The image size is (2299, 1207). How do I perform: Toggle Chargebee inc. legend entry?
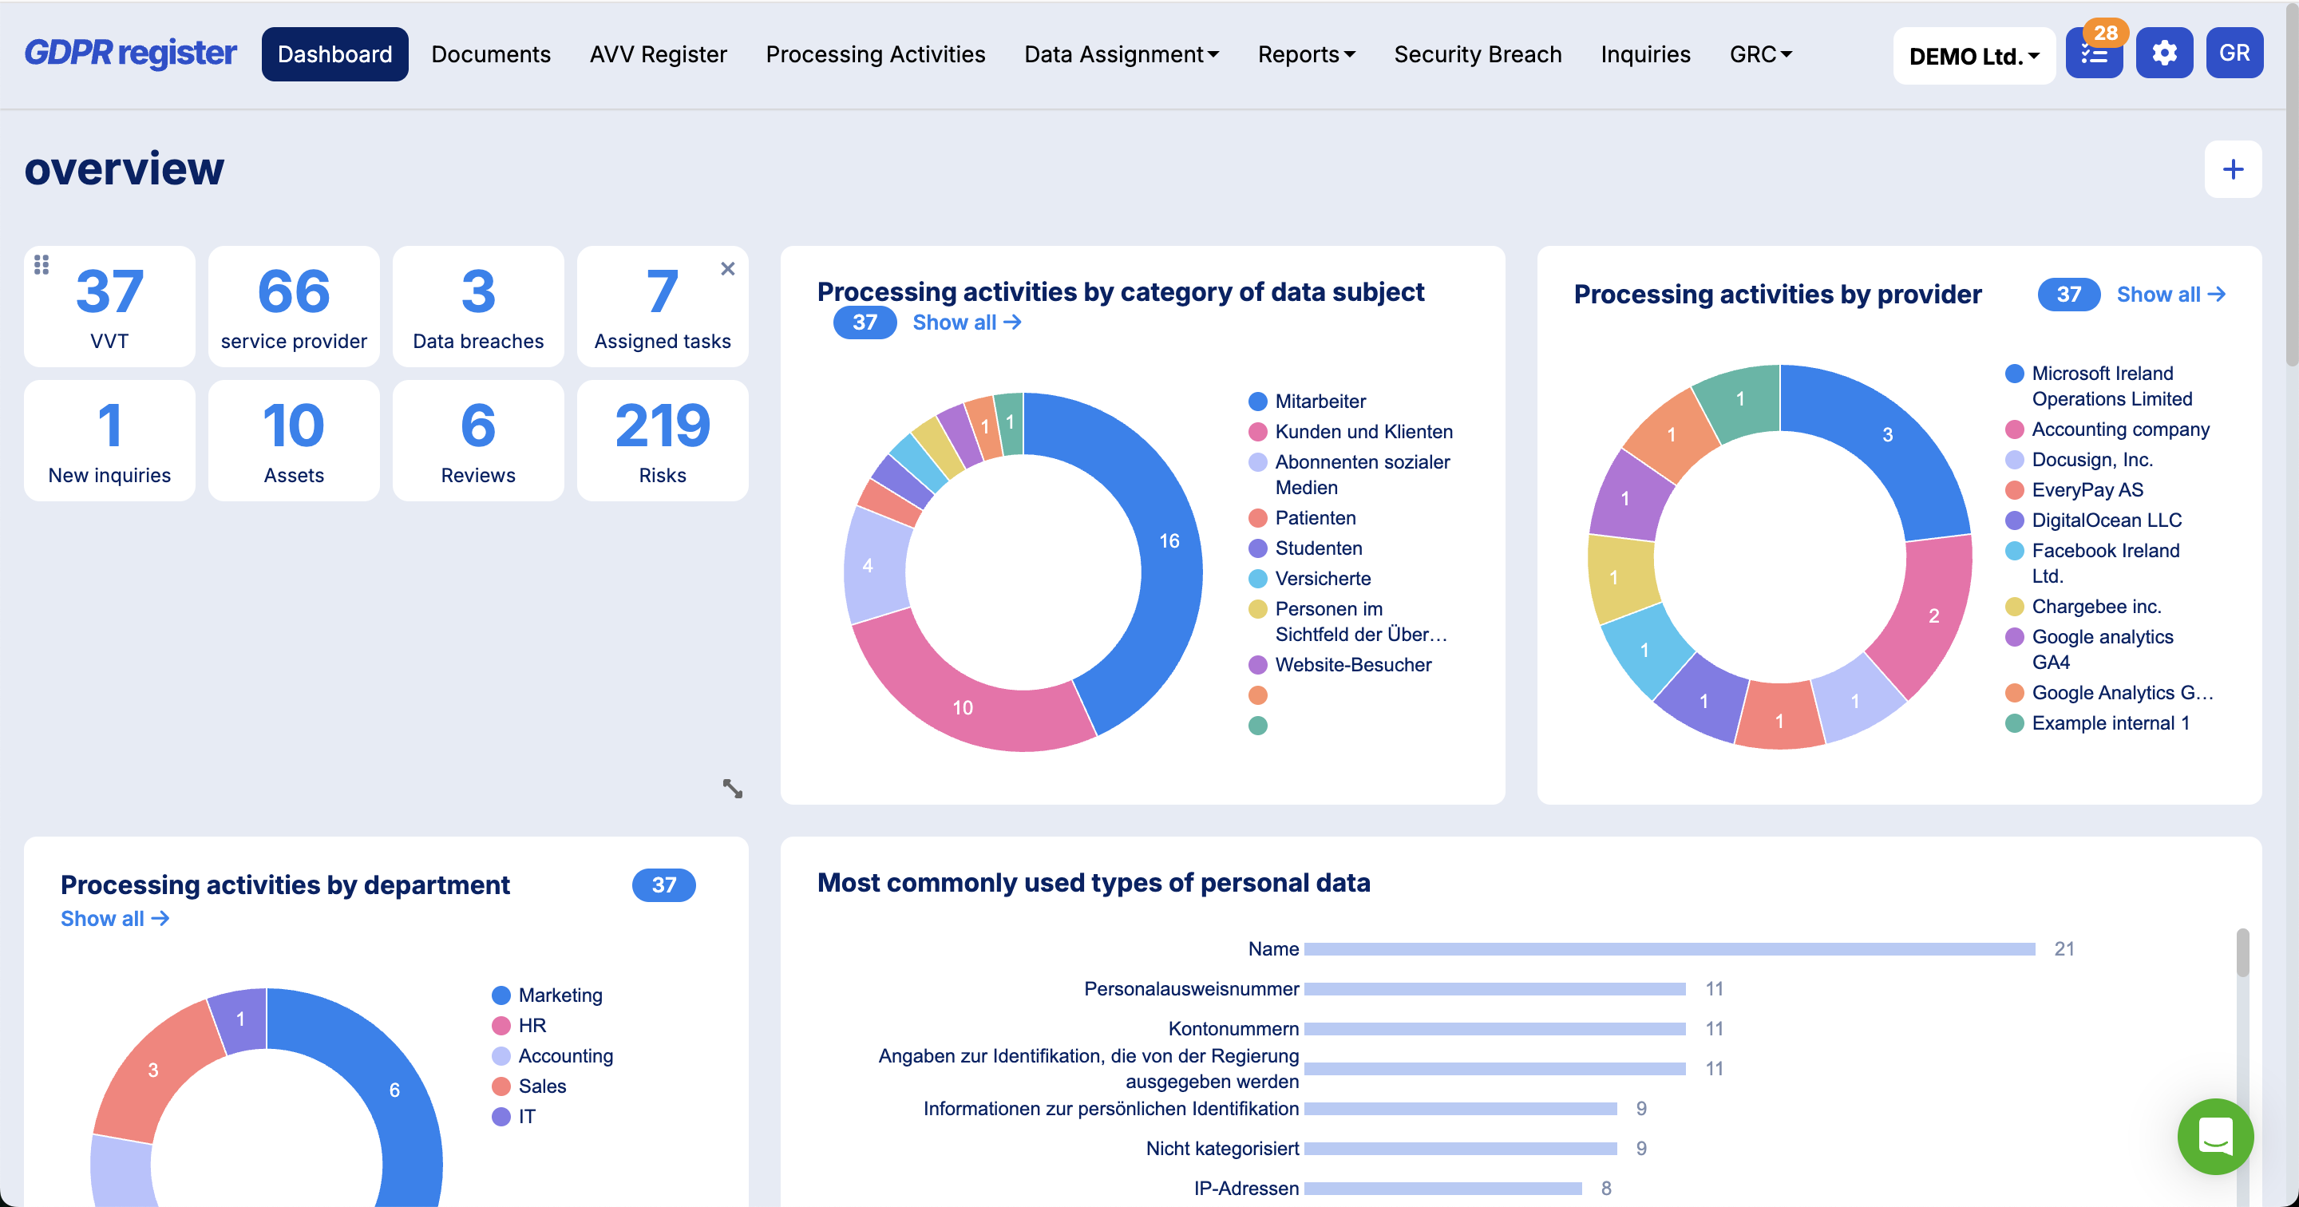(2084, 607)
